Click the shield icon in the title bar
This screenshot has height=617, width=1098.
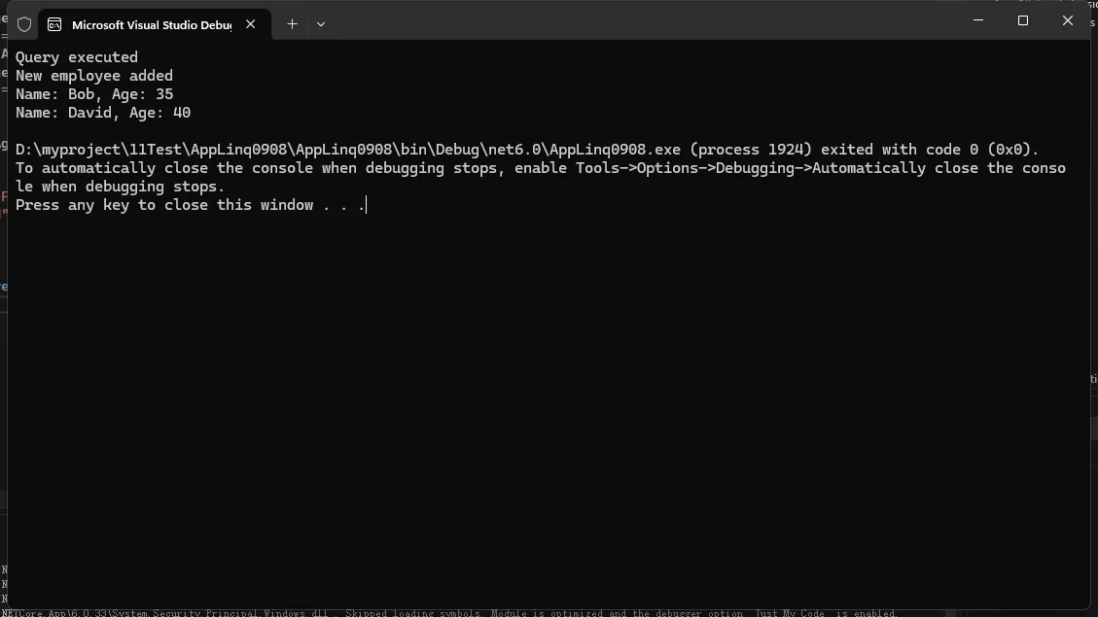click(x=24, y=24)
